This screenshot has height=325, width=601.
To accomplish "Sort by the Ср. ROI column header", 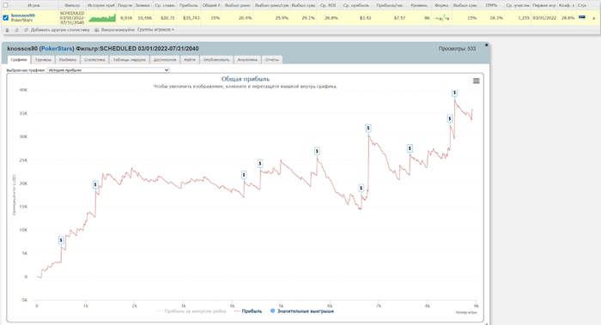I will tap(328, 5).
